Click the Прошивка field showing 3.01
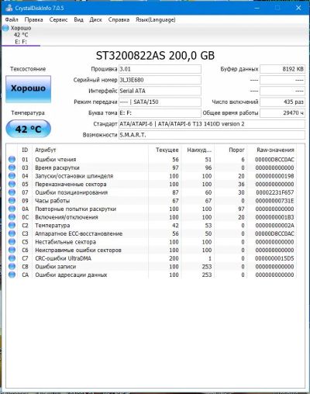310x394 pixels. [160, 69]
